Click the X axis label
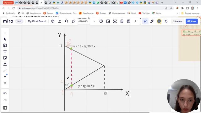The width and height of the screenshot is (201, 113). [x=127, y=94]
